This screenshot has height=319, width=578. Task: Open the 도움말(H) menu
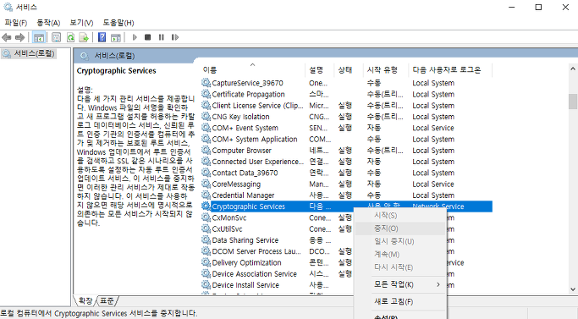[x=118, y=23]
